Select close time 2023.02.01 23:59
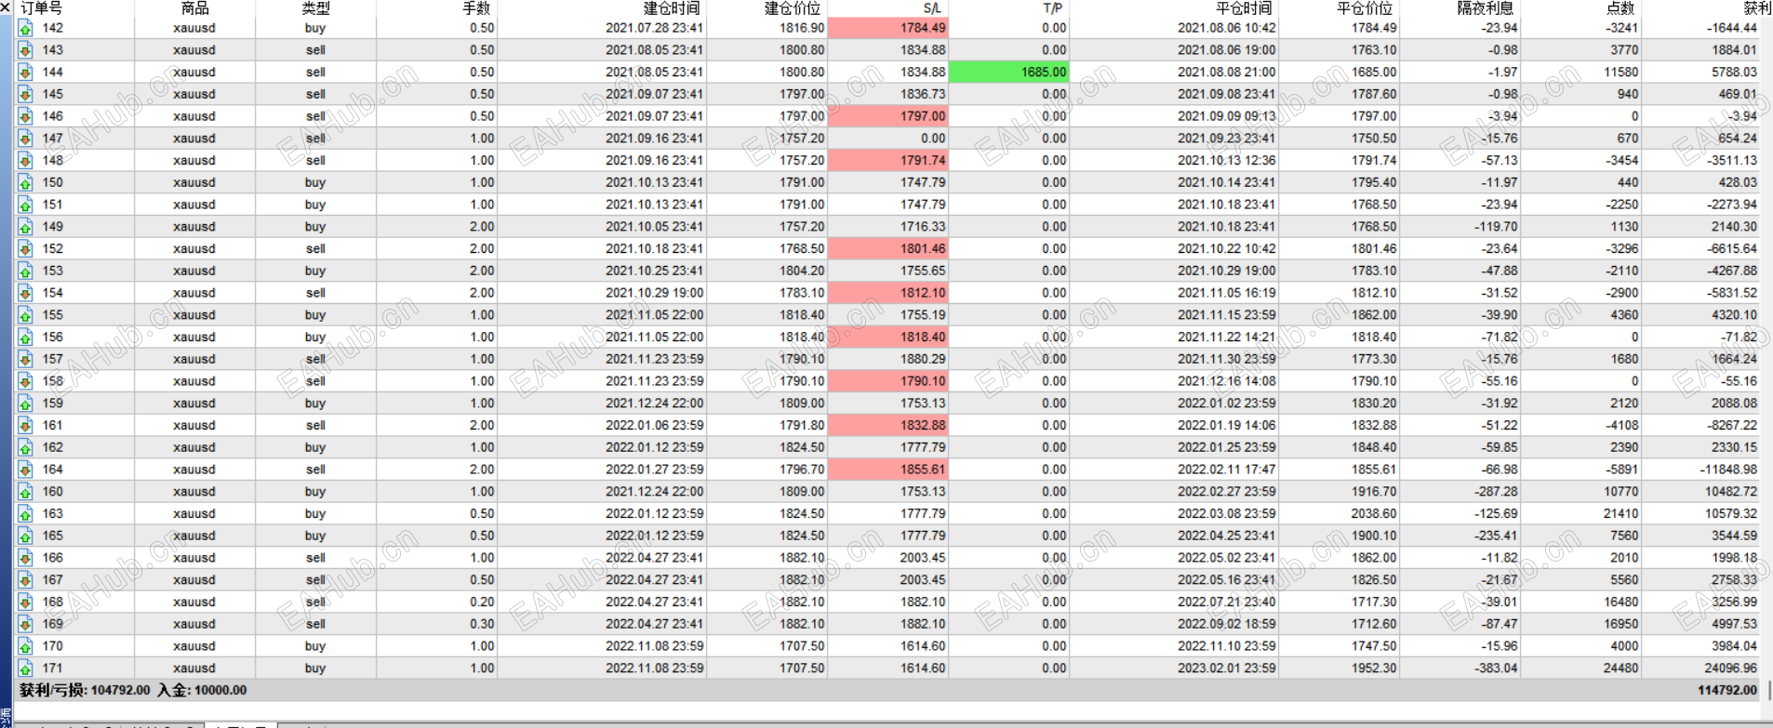Screen dimensions: 1773x728 tap(1226, 668)
